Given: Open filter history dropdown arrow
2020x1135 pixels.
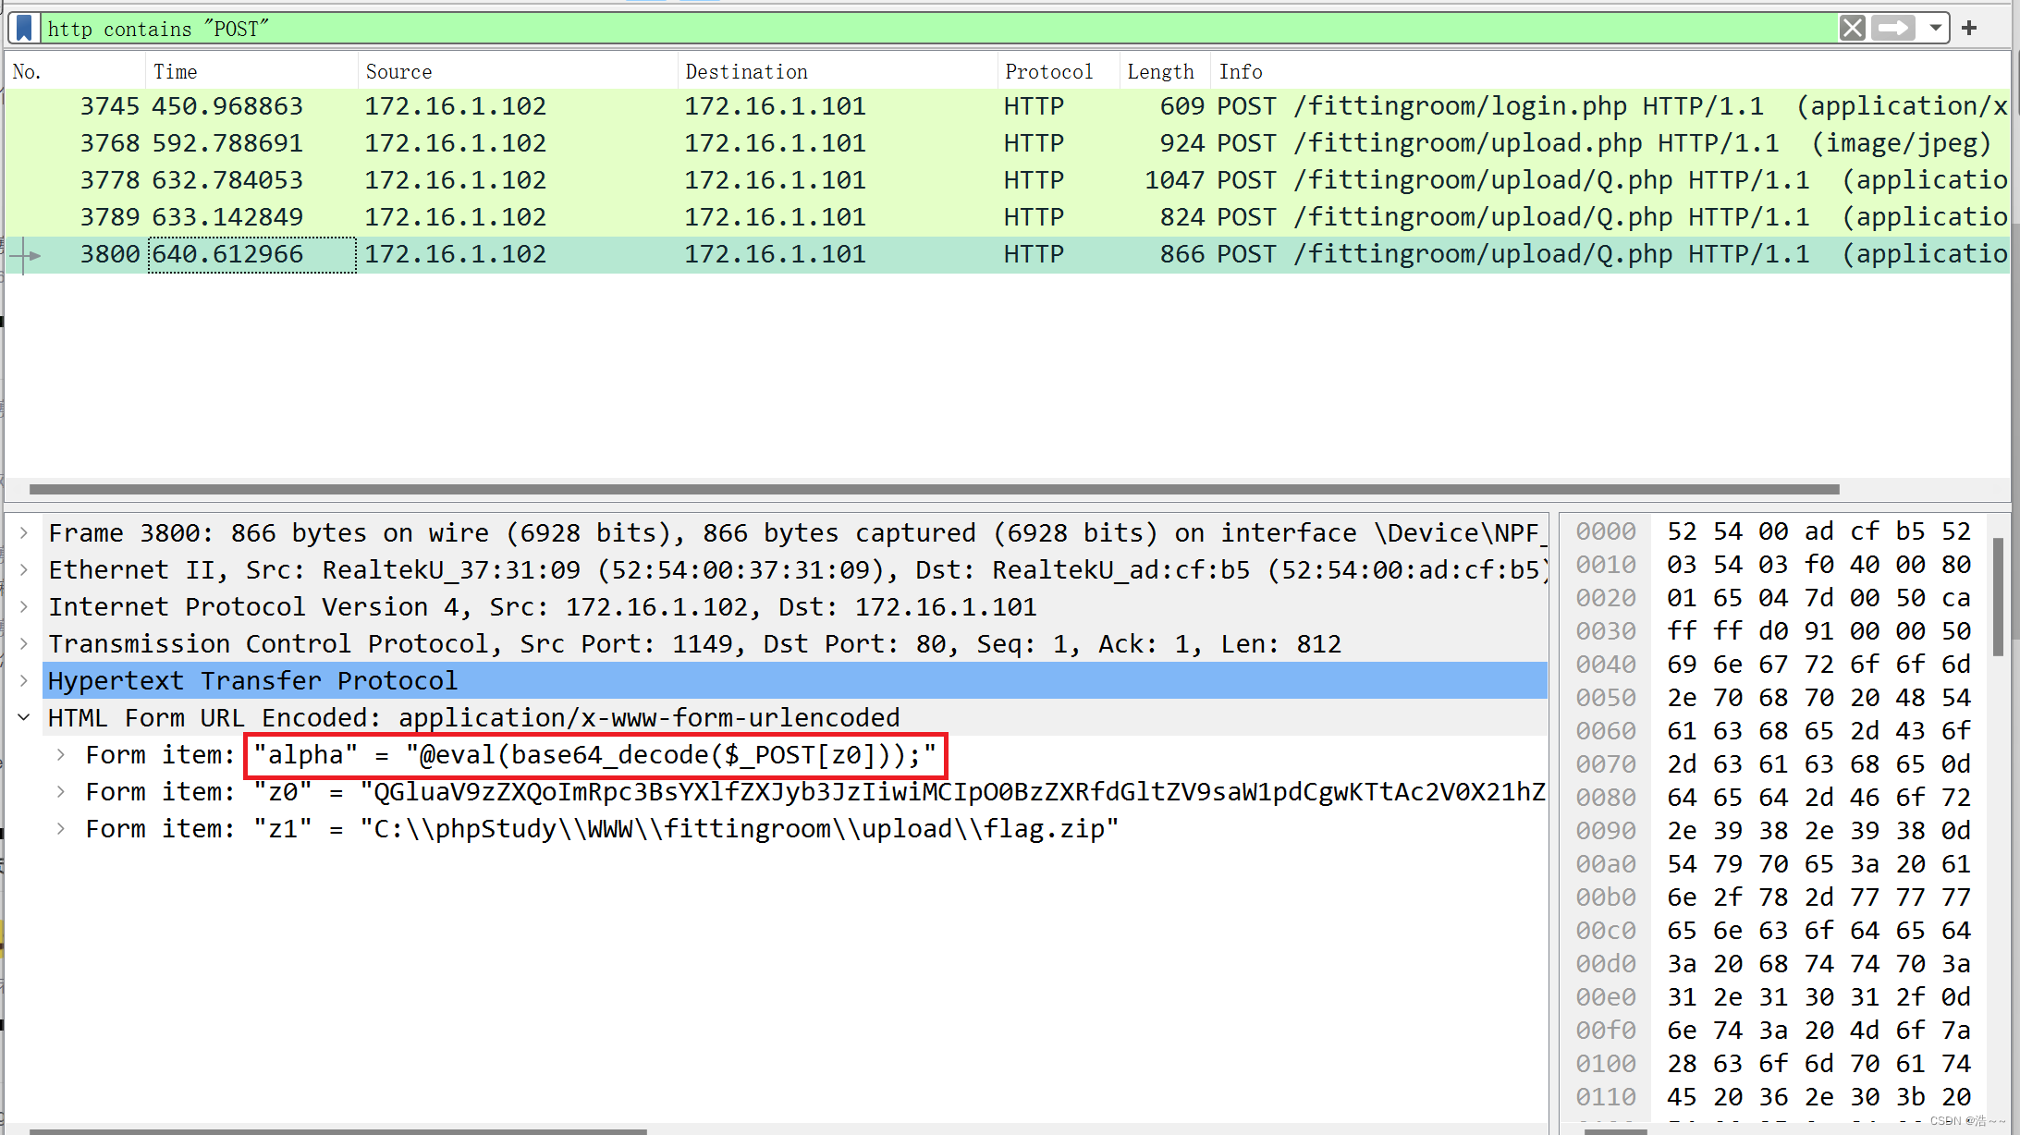Looking at the screenshot, I should click(x=1935, y=28).
